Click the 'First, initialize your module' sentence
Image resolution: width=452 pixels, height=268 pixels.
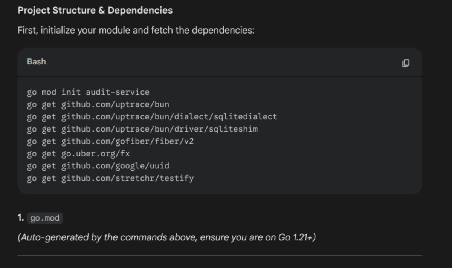coord(136,30)
